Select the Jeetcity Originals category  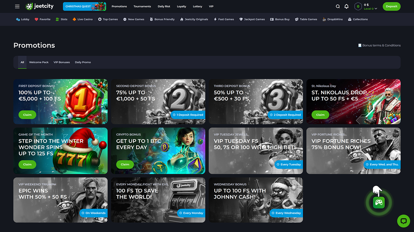(x=194, y=19)
